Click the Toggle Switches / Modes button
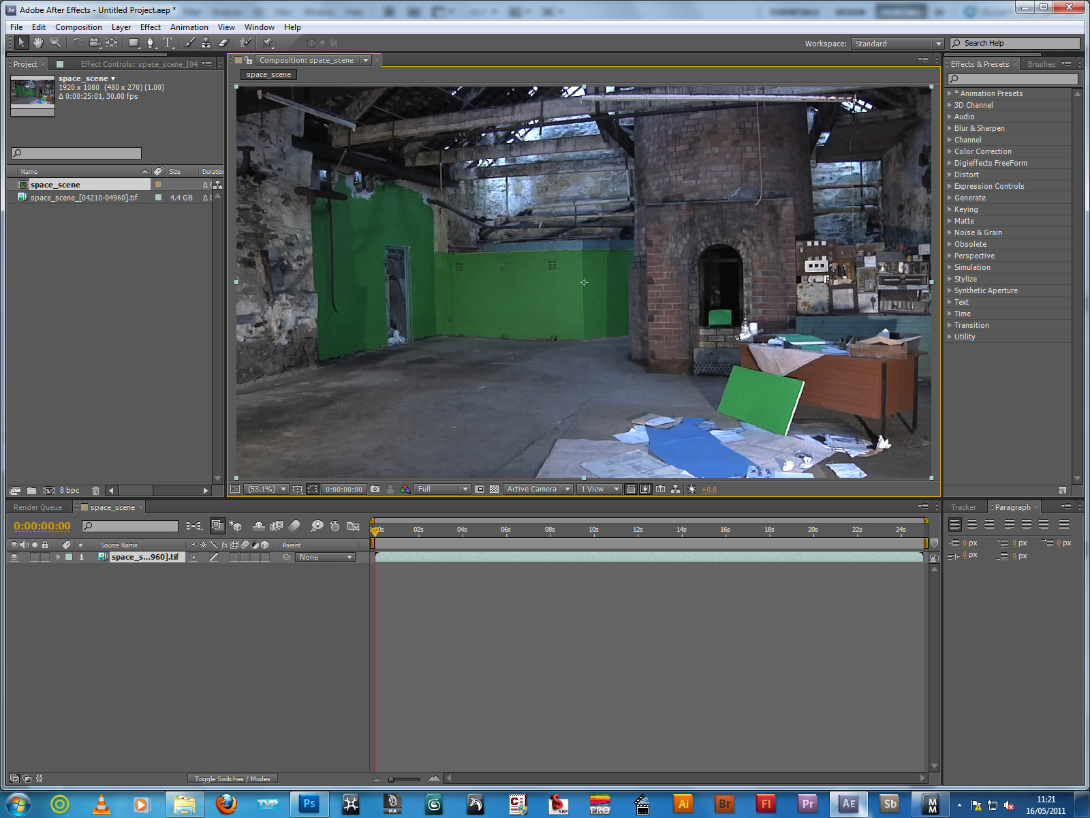This screenshot has width=1090, height=818. 232,779
